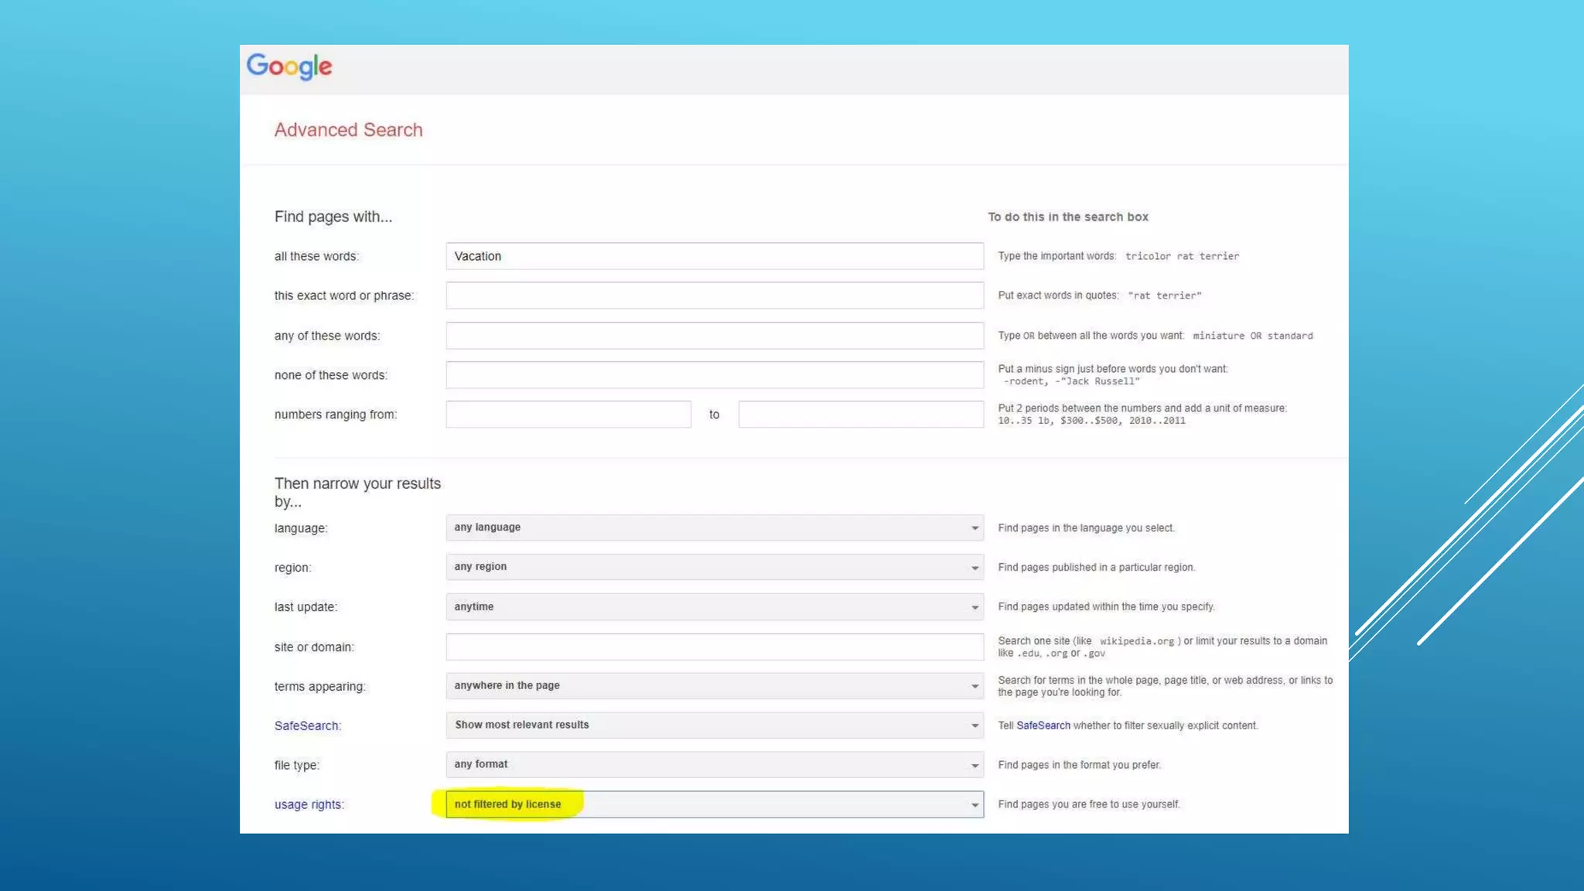Screen dimensions: 1584x891
Task: Click the Google logo
Action: tap(289, 67)
